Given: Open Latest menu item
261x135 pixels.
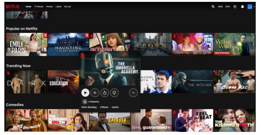Looking at the screenshot, I should coord(58,7).
